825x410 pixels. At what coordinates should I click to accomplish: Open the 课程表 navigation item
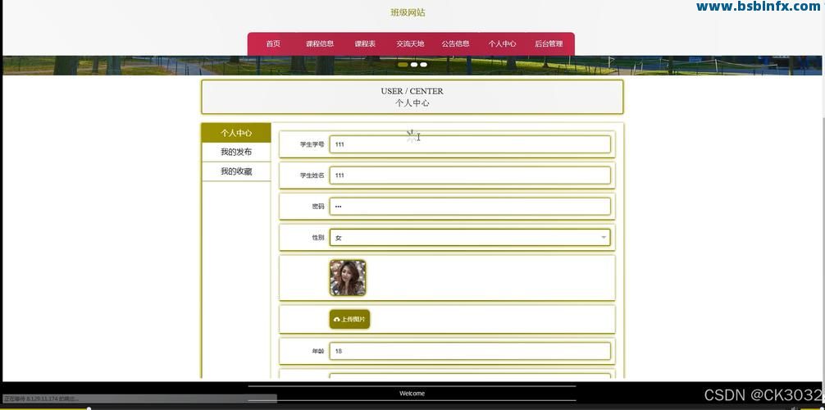[x=365, y=44]
